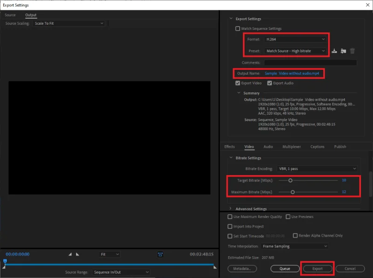Screen dimensions: 373x278
Task: Click the Estimated File Size 207 MB text
Action: coord(251,258)
